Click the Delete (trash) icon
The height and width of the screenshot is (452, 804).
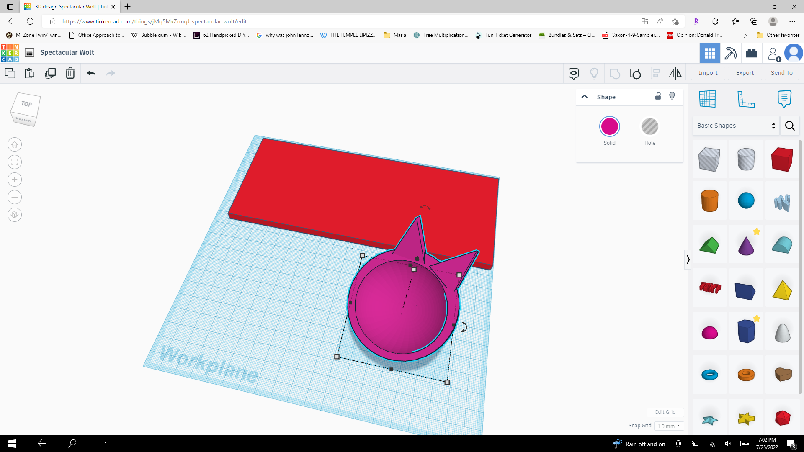(x=70, y=73)
